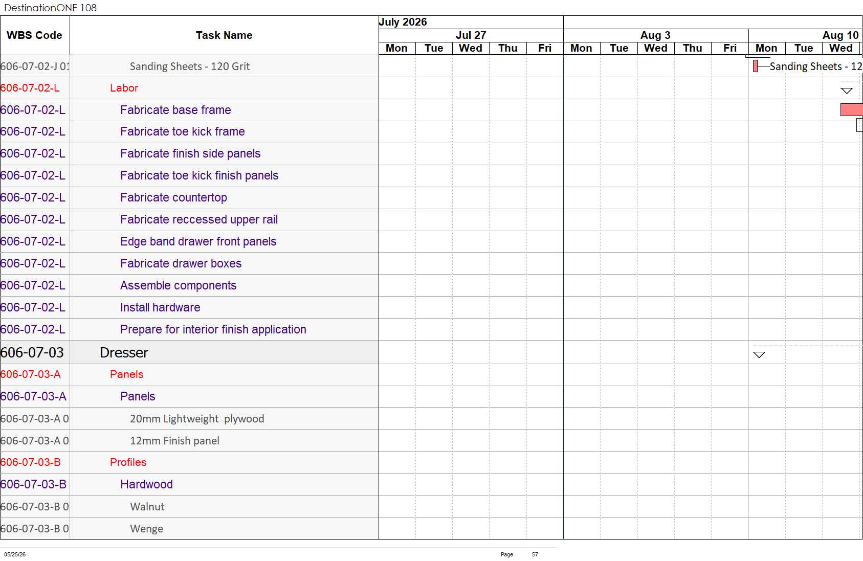Click the Thu header under Aug 3
Image resolution: width=863 pixels, height=561 pixels.
pos(693,48)
